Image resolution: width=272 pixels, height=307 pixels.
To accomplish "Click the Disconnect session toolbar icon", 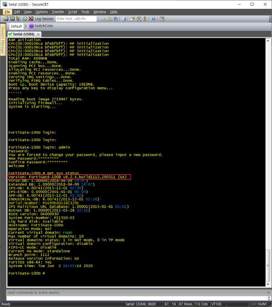I will (31, 19).
